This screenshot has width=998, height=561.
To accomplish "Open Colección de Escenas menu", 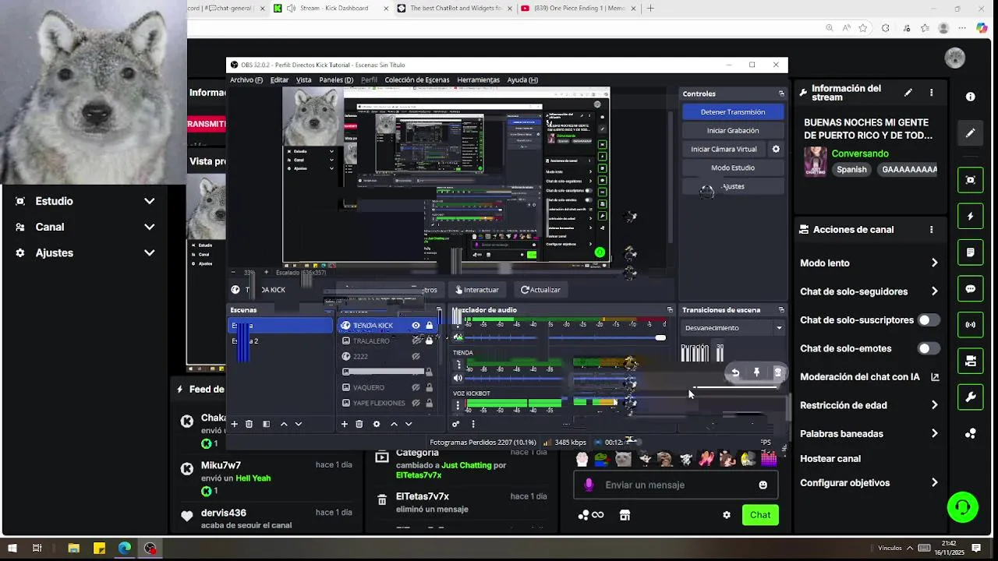I will [416, 79].
